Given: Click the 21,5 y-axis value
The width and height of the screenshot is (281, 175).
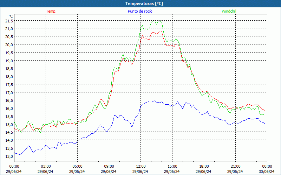Looking at the screenshot, I should click(x=9, y=21).
